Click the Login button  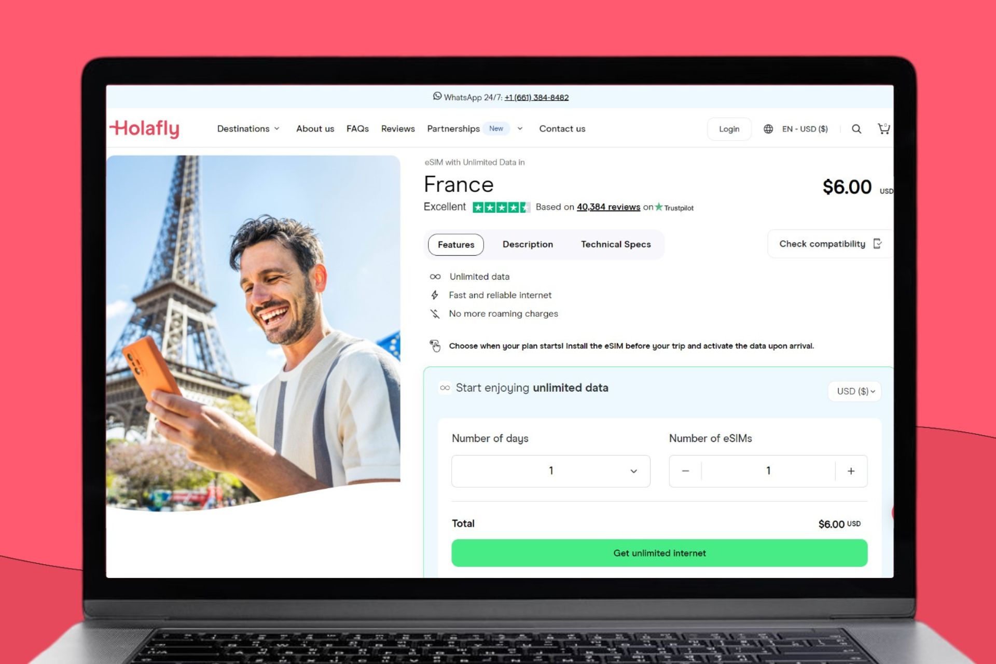728,129
